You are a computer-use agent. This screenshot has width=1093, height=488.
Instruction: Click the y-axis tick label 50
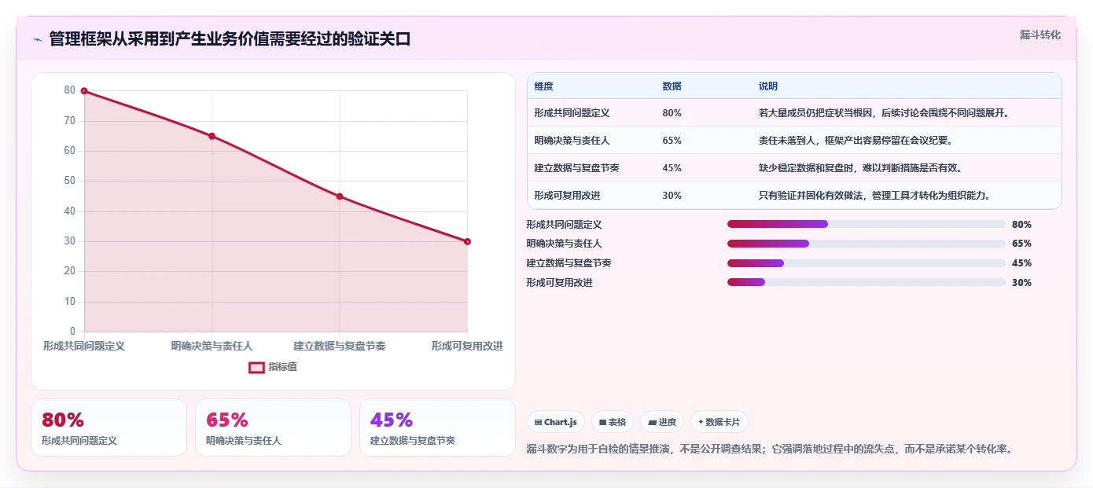[x=70, y=181]
